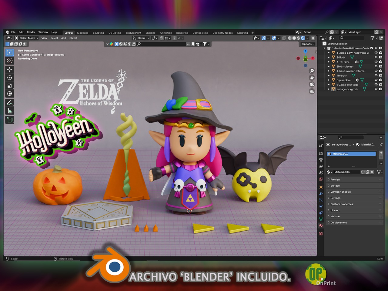Open the Render menu
388x291 pixels.
[x=31, y=32]
